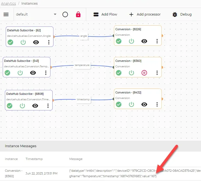The image size is (201, 181).
Task: Click input port of Conversion [8226]
Action: (x=113, y=36)
